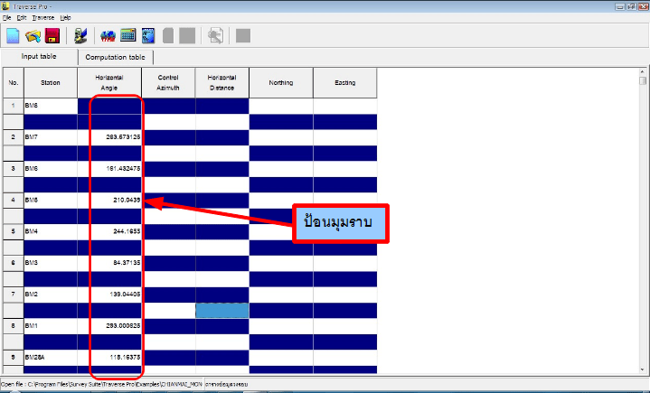Click the calculator compute icon

point(128,35)
